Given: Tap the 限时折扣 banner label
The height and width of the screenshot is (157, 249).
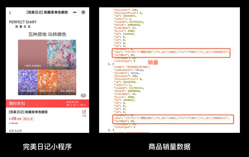Looking at the screenshot, I should pos(17,104).
